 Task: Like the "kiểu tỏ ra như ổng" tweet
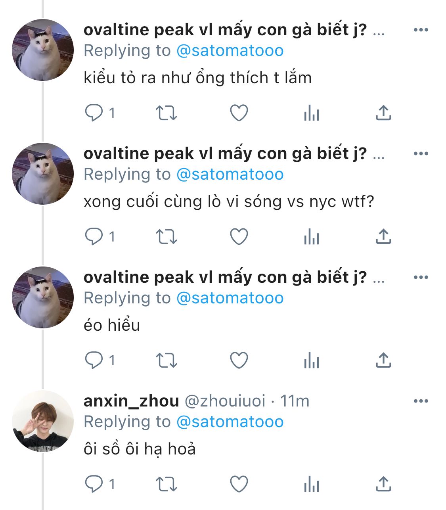[x=239, y=113]
